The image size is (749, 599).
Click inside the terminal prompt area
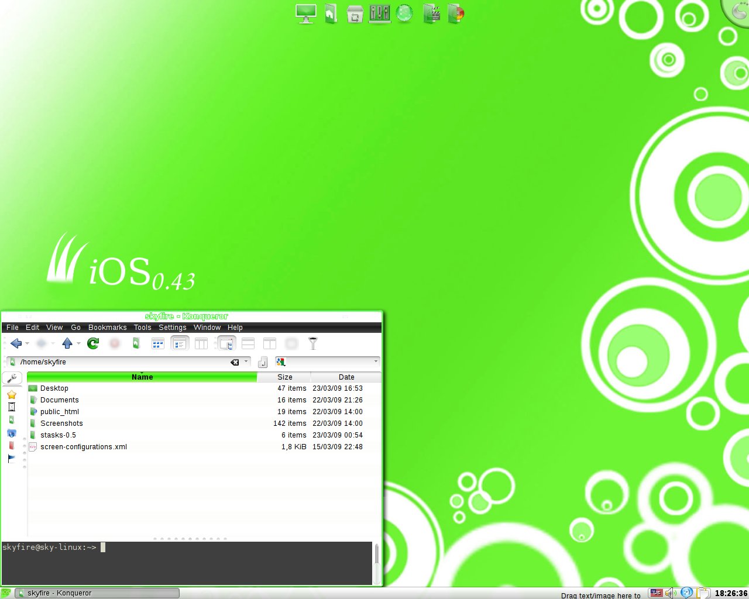187,563
